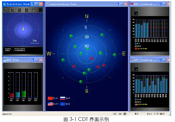Click the GDOP label in DOP View
Image resolution: width=175 pixels, height=122 pixels.
click(x=36, y=99)
